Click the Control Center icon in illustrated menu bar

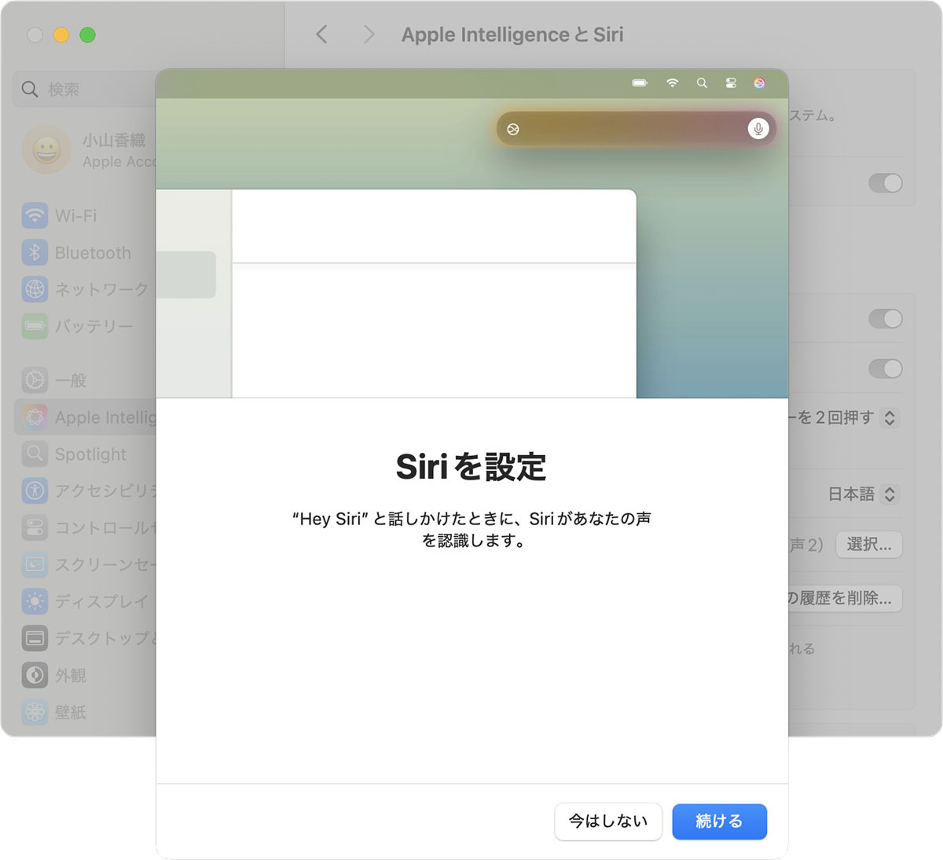tap(731, 83)
